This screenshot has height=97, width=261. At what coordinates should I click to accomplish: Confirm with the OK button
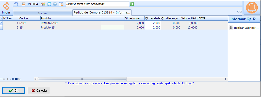click(x=13, y=91)
